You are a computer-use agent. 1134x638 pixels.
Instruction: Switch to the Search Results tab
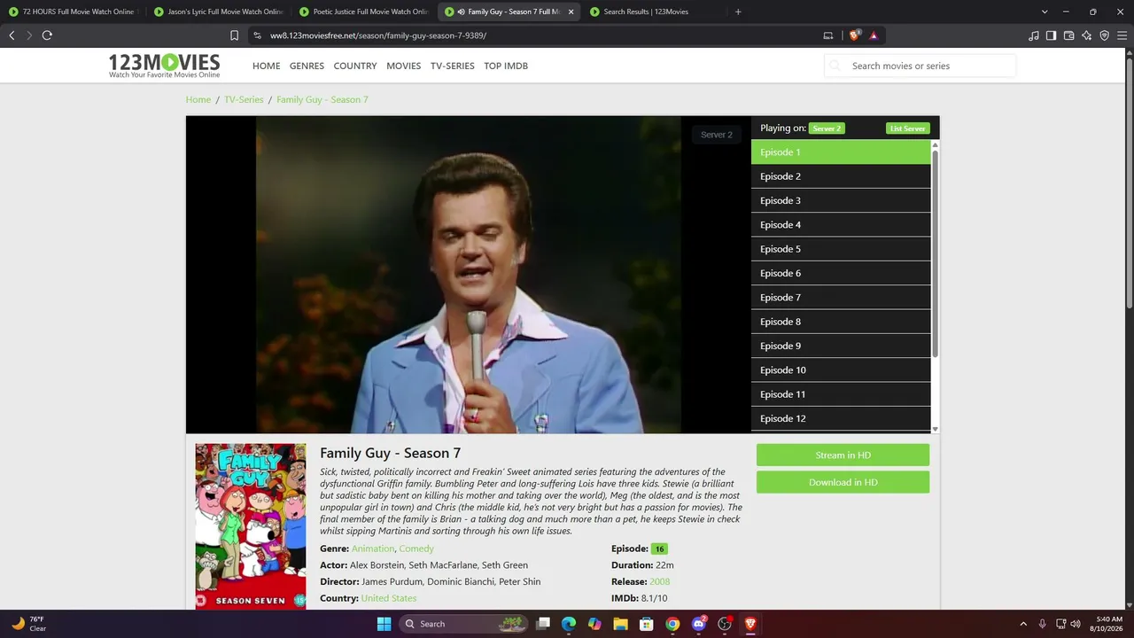click(x=655, y=12)
